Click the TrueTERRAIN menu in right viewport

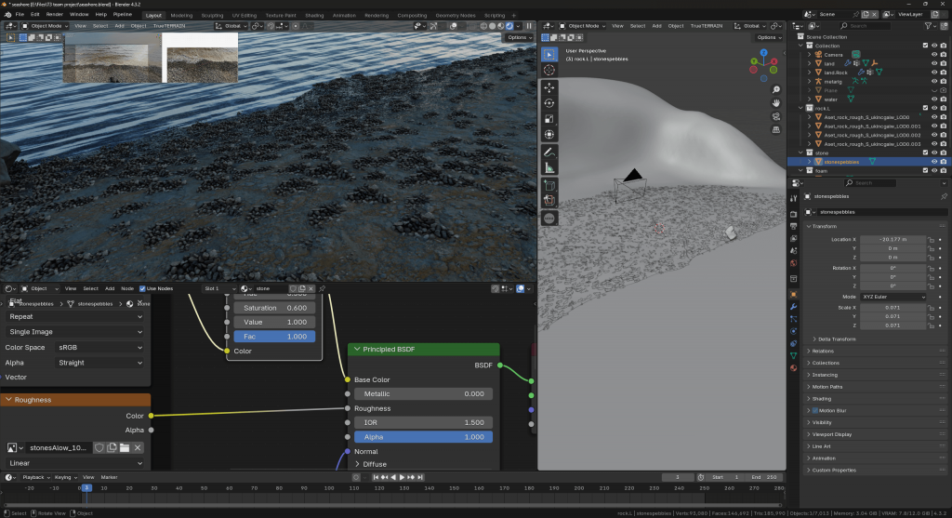707,25
